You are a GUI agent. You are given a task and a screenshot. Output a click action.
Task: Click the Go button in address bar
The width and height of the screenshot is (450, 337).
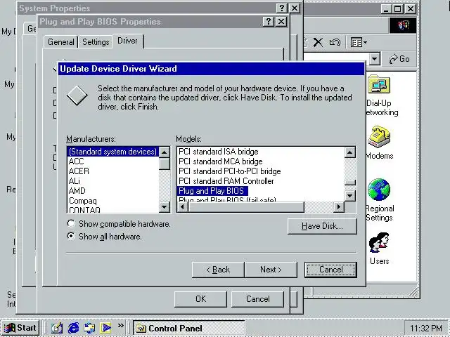point(399,59)
